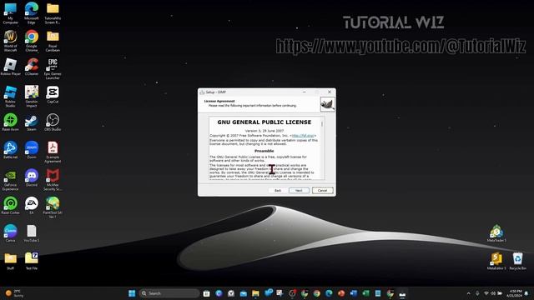This screenshot has height=300, width=534.
Task: Select the Royal Caribbean folder
Action: [53, 41]
